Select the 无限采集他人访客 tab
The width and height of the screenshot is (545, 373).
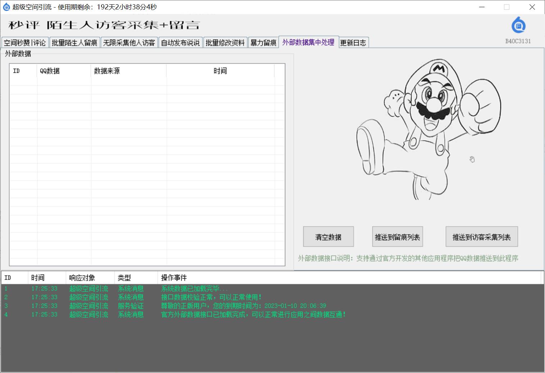(x=129, y=43)
